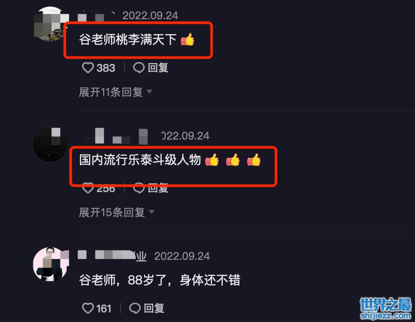Open the second commenter's dark avatar
The width and height of the screenshot is (415, 322).
50,144
